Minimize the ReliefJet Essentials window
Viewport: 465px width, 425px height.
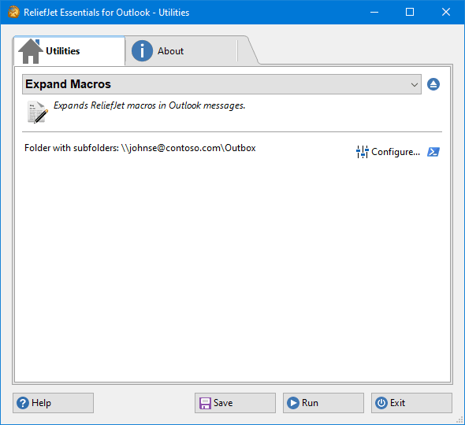pyautogui.click(x=374, y=12)
